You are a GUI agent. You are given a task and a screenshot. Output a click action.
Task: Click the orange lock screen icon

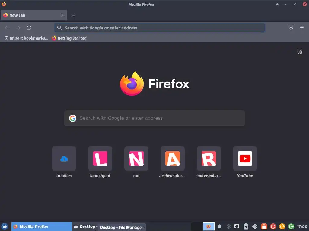[264, 226]
